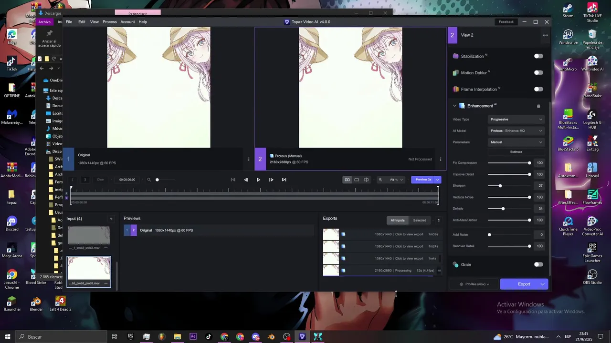Image resolution: width=611 pixels, height=343 pixels.
Task: Set trim end bracket on timeline
Action: coord(85,180)
